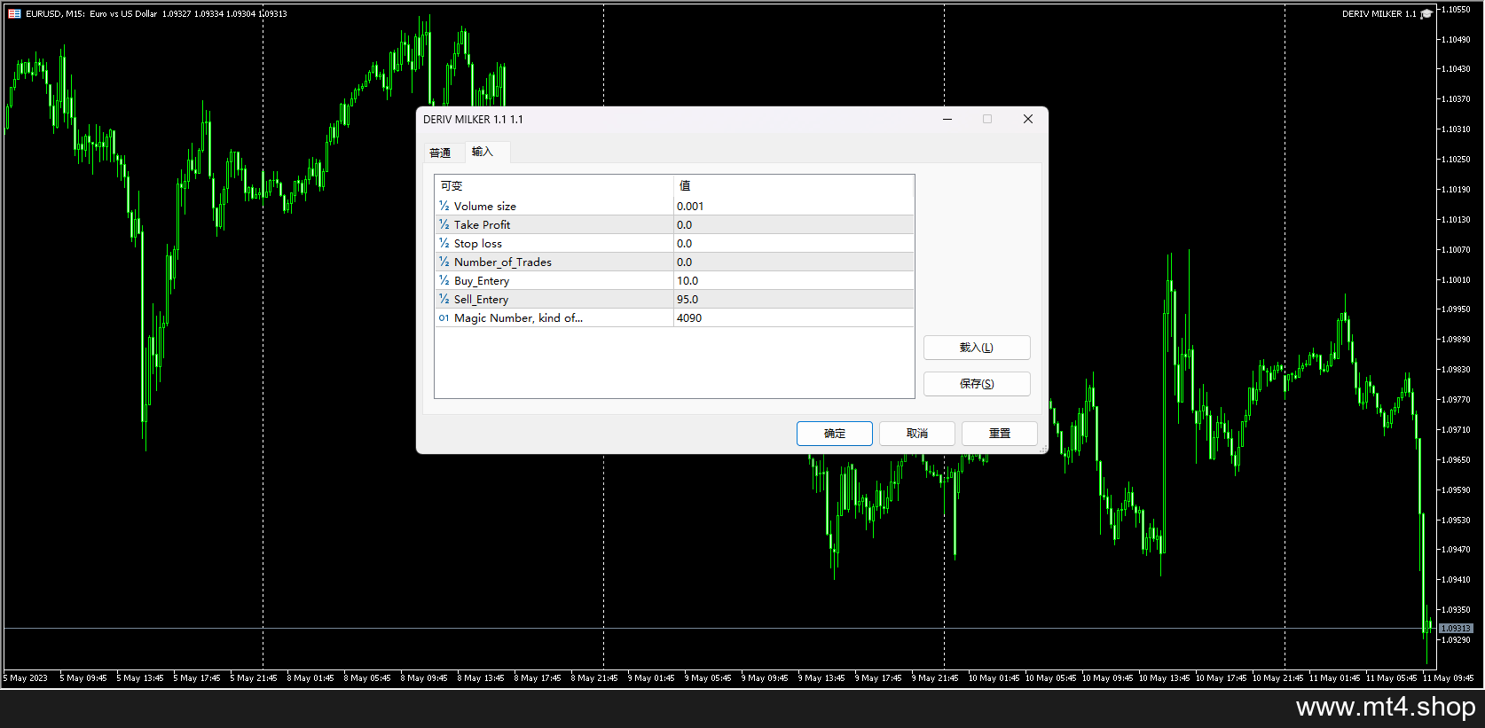1485x728 pixels.
Task: Click the Sell_Entery parameter type icon
Action: point(444,299)
